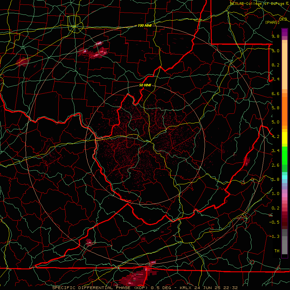Click the 6.6 value on the color scale
The width and height of the screenshot is (290, 290).
click(x=275, y=93)
